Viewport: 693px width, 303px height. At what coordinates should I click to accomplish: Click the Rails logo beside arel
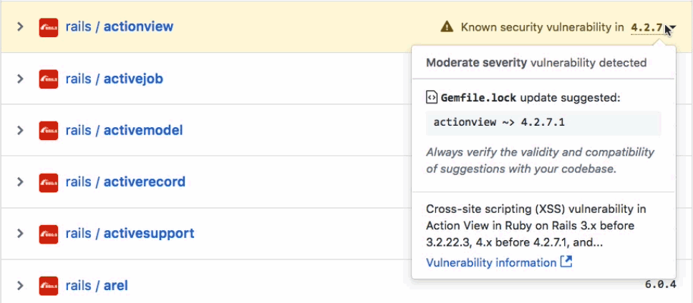(x=49, y=286)
